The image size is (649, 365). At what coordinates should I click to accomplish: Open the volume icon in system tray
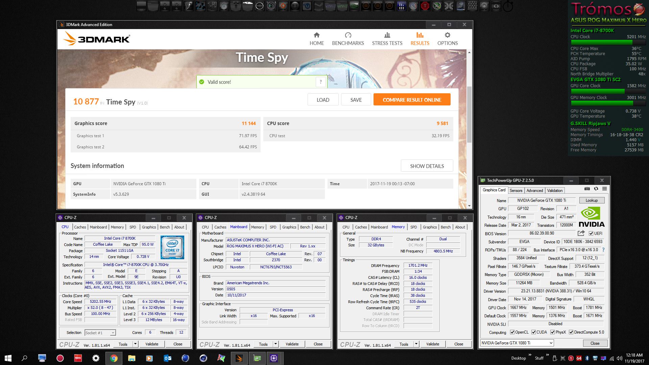click(619, 358)
